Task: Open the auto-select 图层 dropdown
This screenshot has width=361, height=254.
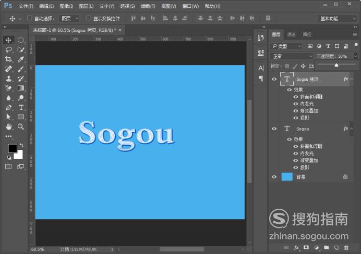Action: [x=69, y=18]
